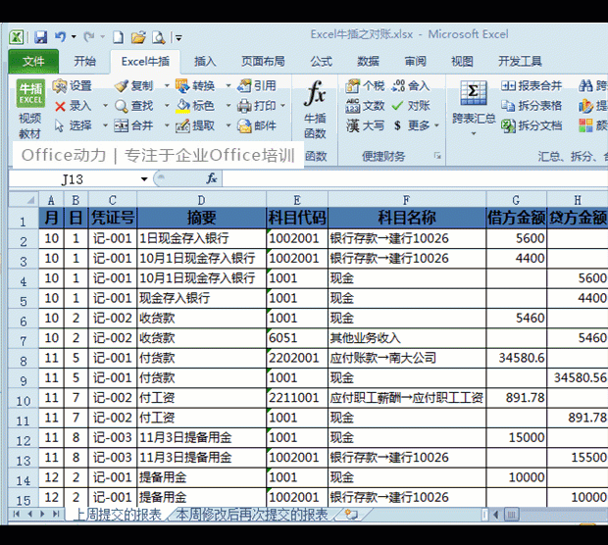Click the 设置 button
The width and height of the screenshot is (608, 545).
coord(73,85)
